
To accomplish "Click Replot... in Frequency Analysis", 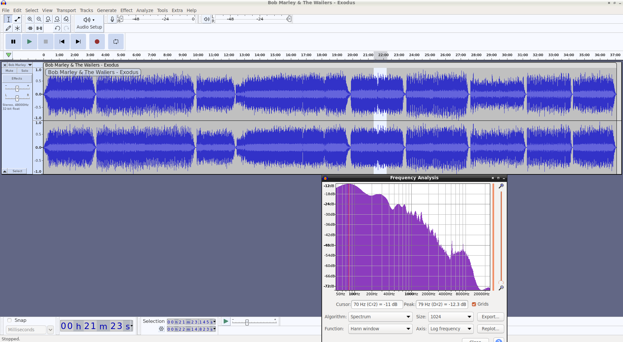I will tap(491, 329).
